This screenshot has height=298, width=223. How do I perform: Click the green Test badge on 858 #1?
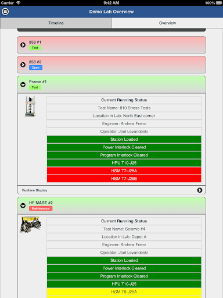(35, 48)
